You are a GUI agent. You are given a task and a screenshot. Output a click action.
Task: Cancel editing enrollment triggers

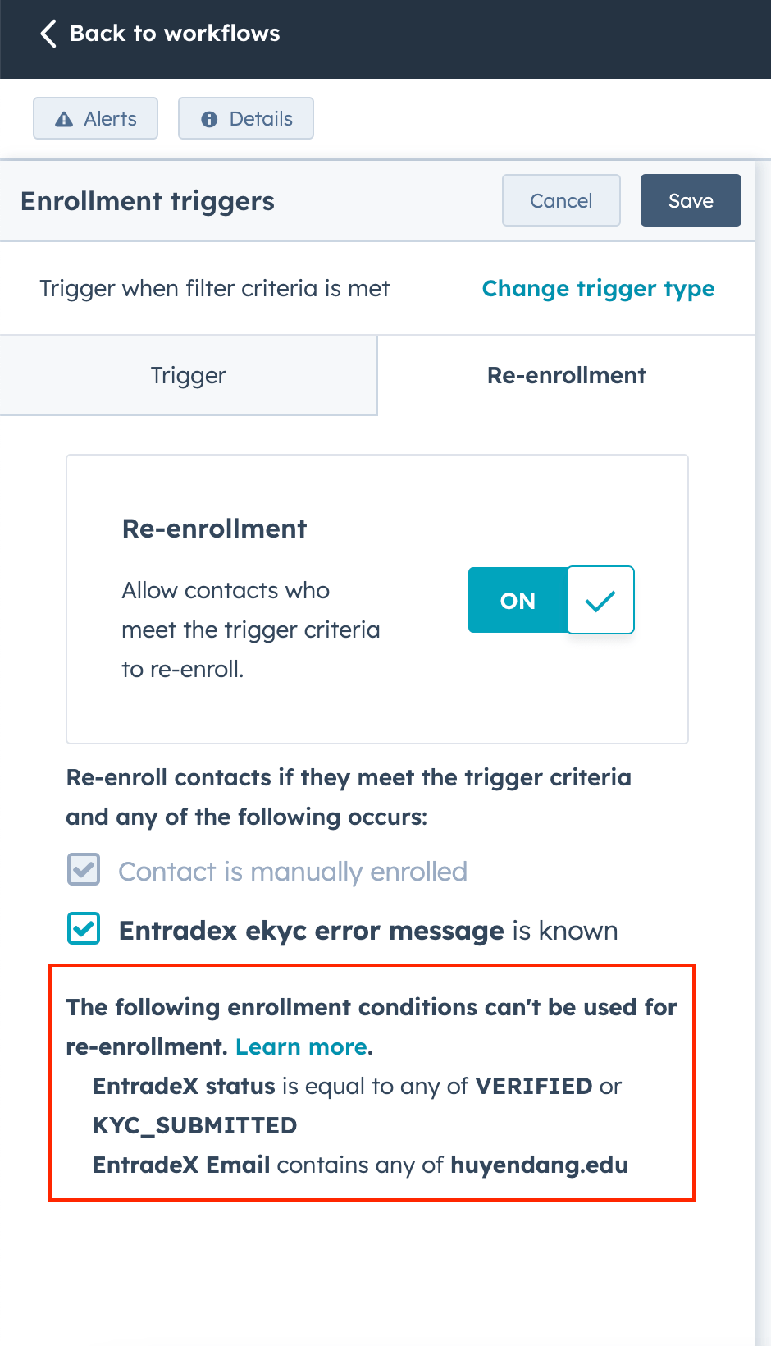[x=561, y=200]
